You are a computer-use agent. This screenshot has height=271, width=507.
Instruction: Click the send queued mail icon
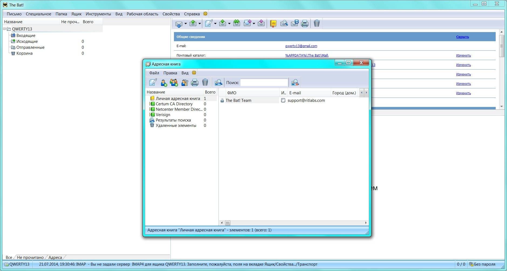[x=193, y=23]
